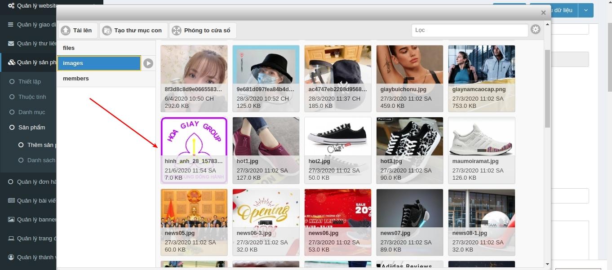Select the maumoiramat.jpg image
Image resolution: width=612 pixels, height=270 pixels.
(482, 150)
